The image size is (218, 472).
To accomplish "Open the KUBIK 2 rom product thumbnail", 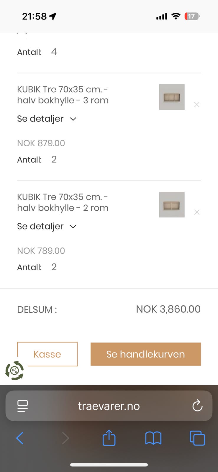I will (172, 205).
